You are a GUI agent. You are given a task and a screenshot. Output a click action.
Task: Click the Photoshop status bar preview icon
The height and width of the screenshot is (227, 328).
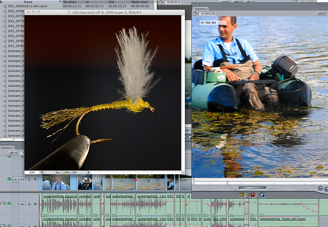(42, 173)
